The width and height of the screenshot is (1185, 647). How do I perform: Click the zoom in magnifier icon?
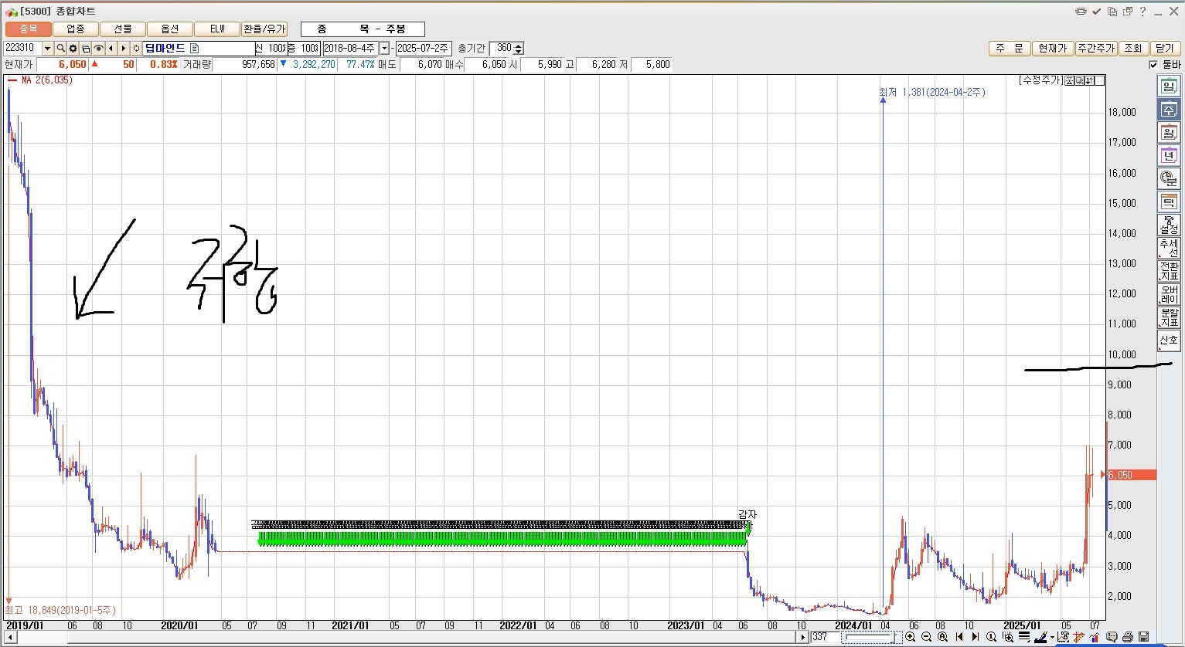click(x=910, y=637)
